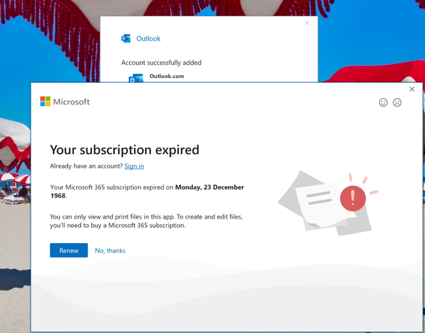Screen dimensions: 425x333
Task: Close the Outlook account window
Action: [307, 23]
